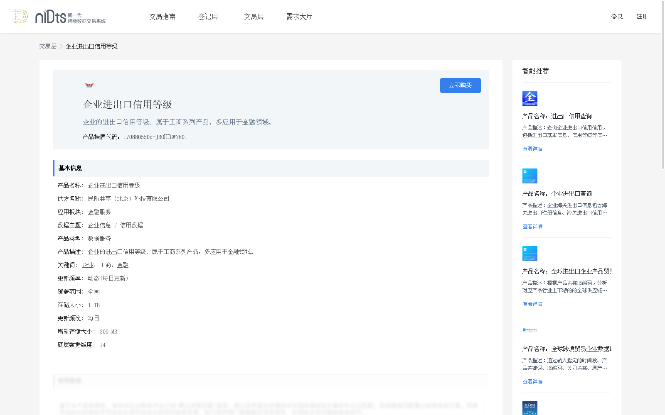This screenshot has width=665, height=415.
Task: Click the 企业进出口信用等级 breadcrumb text
Action: tap(91, 46)
